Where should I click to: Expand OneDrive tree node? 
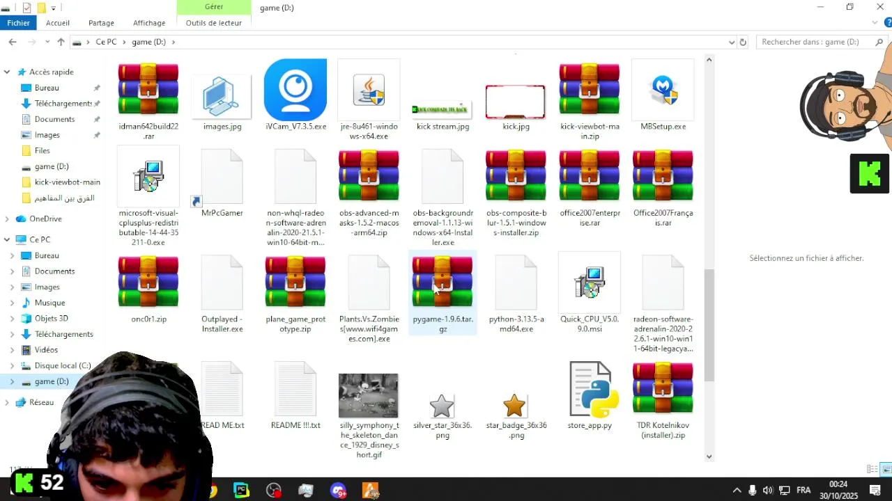tap(7, 218)
